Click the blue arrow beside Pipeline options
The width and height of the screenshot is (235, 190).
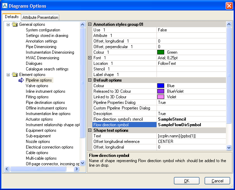pos(21,80)
